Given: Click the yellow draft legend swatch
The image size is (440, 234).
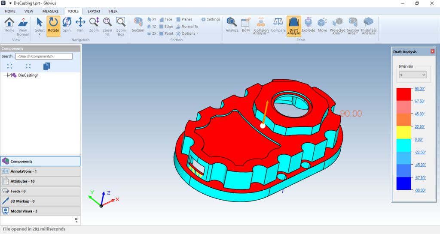Looking at the screenshot, I should point(403,133).
